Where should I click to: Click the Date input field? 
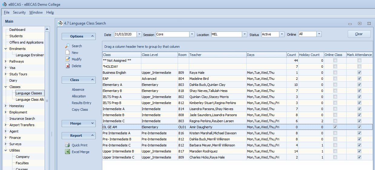click(125, 34)
